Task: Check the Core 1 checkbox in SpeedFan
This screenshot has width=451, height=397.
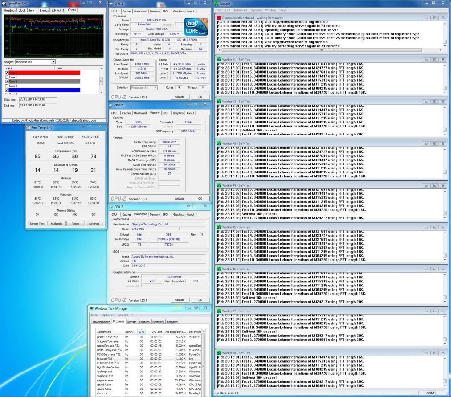Action: 7,78
